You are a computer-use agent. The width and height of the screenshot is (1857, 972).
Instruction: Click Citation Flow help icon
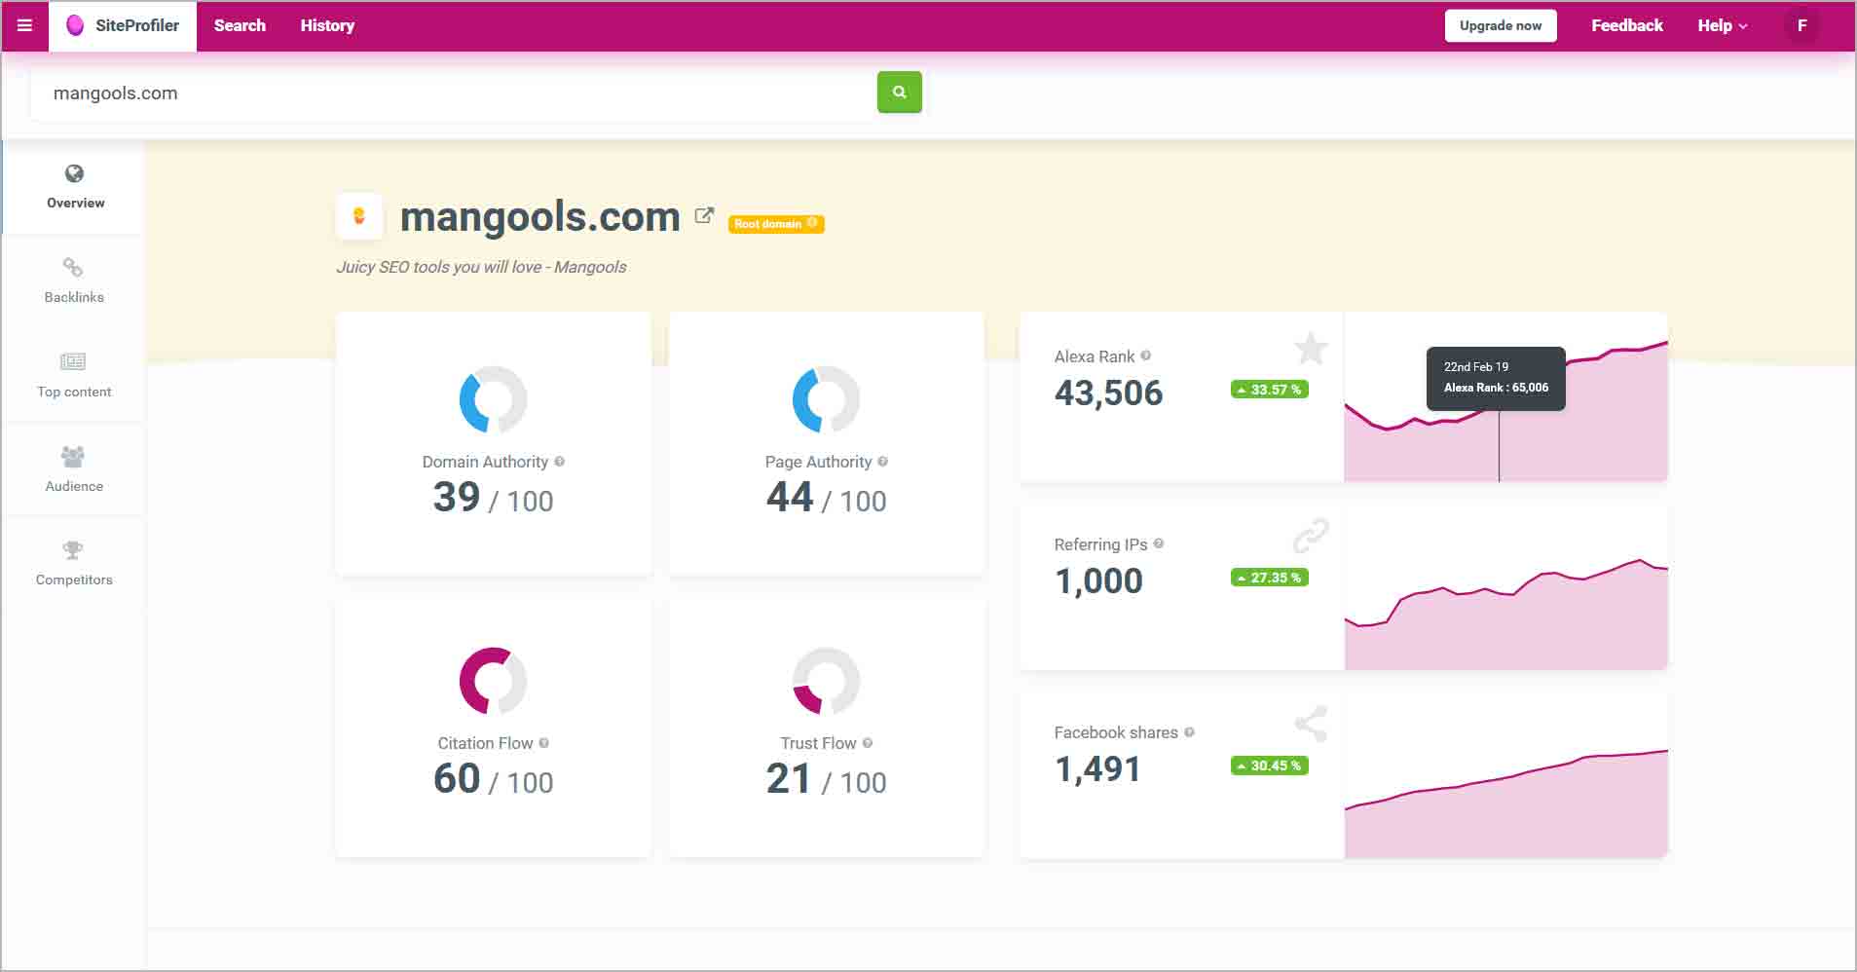(x=543, y=743)
